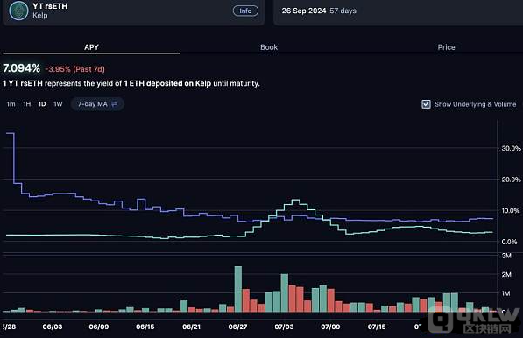The image size is (523, 338).
Task: Click the tallest green volume bar at 06/27
Action: pos(238,289)
